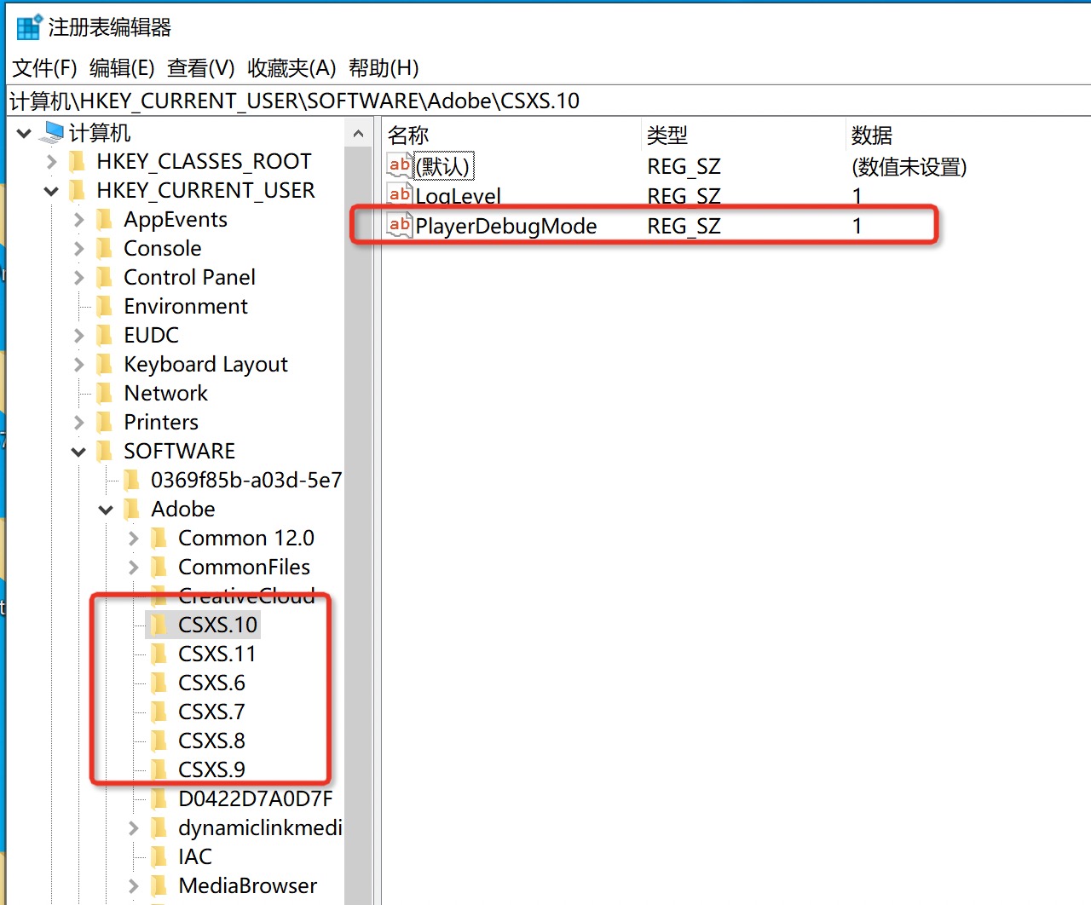This screenshot has height=905, width=1091.
Task: Open the 编辑(E) menu
Action: pyautogui.click(x=122, y=68)
